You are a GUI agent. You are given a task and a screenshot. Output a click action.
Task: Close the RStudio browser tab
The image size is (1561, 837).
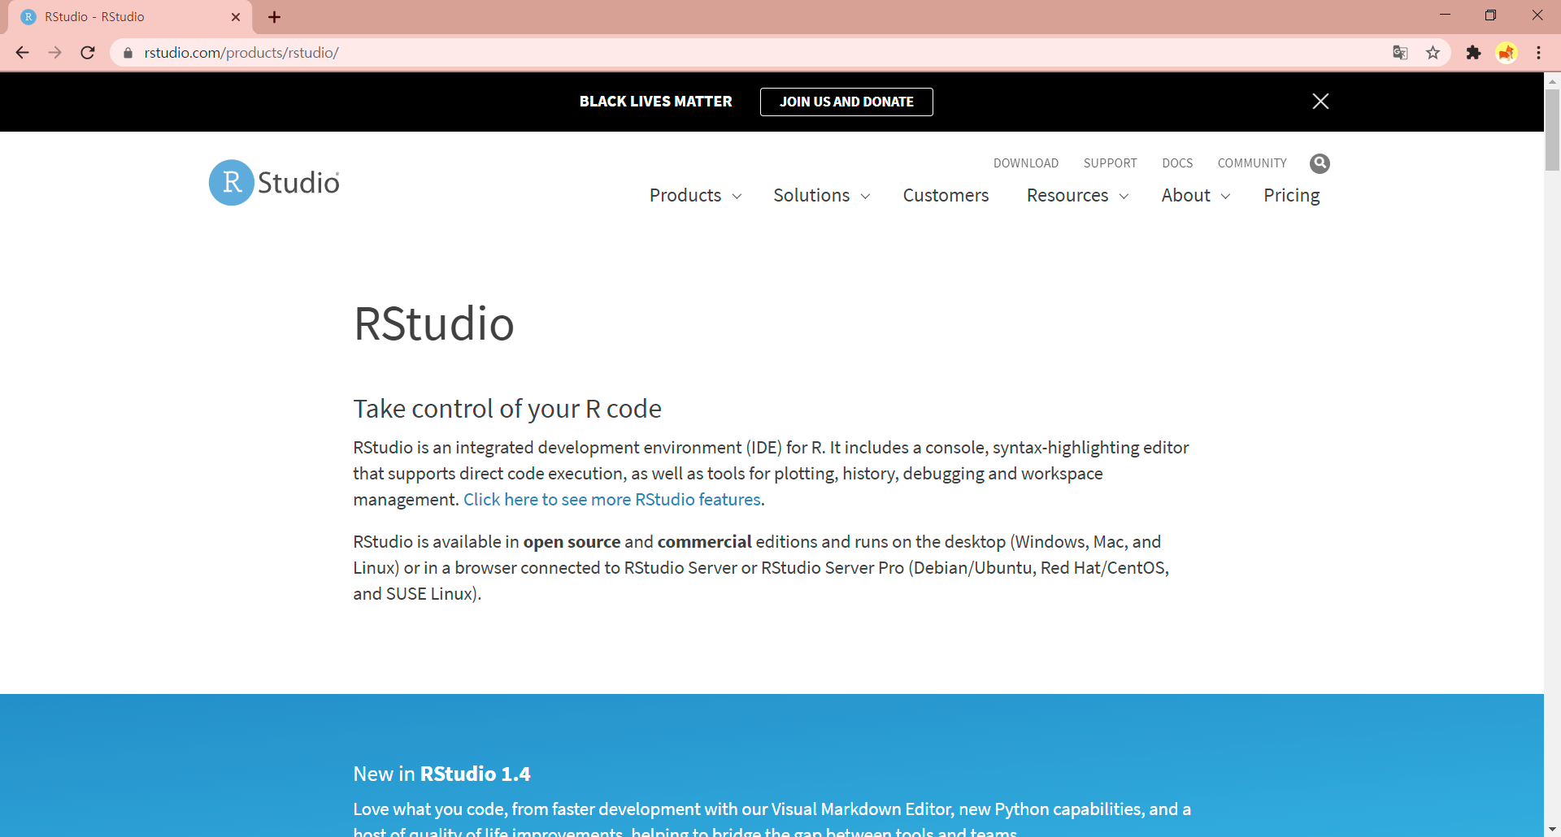(236, 17)
